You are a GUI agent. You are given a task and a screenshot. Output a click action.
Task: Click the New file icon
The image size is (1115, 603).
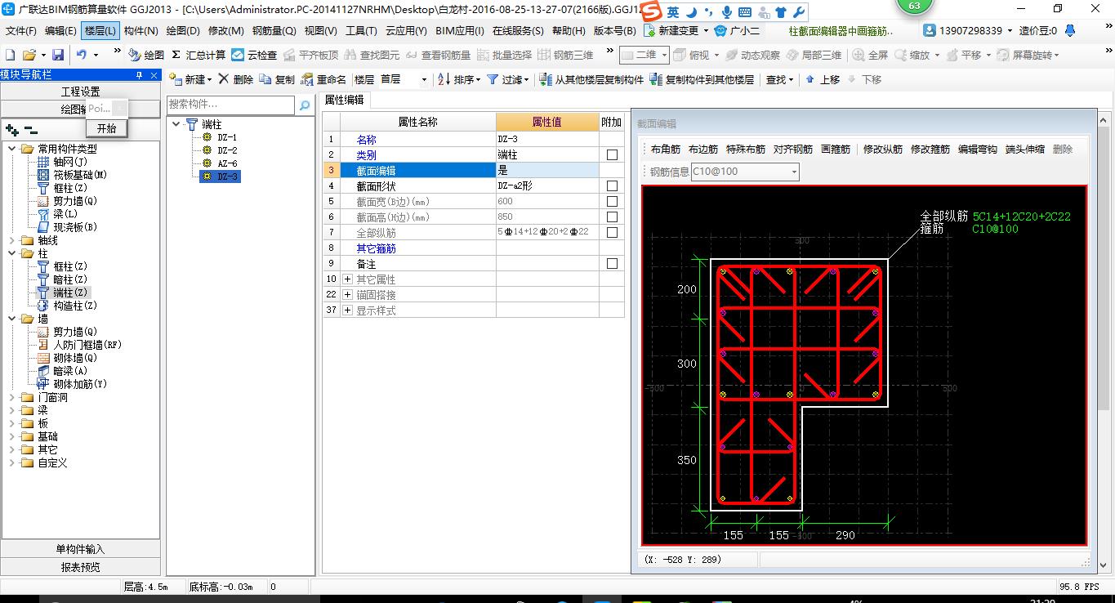[x=11, y=55]
